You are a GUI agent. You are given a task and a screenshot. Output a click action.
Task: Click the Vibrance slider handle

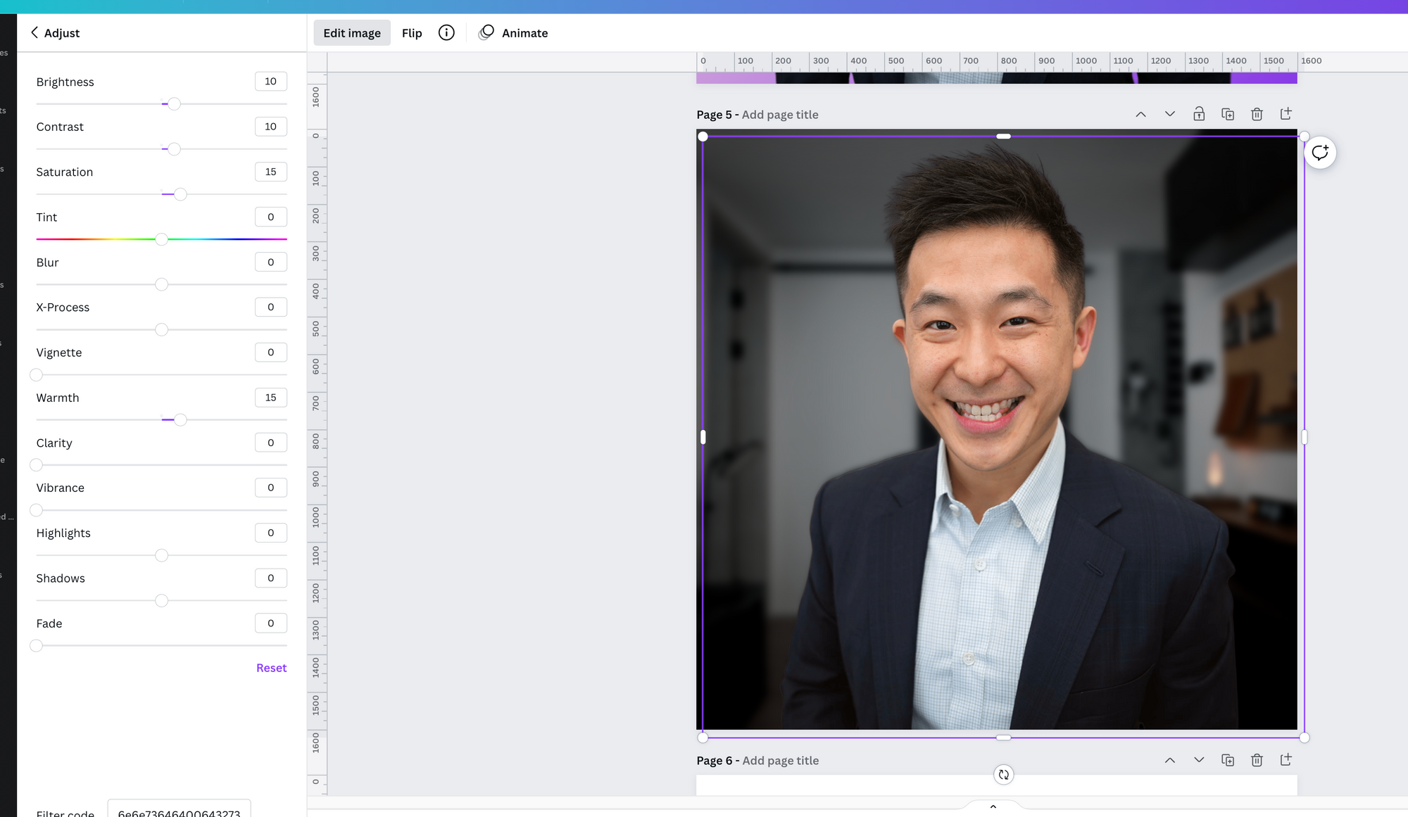coord(37,510)
